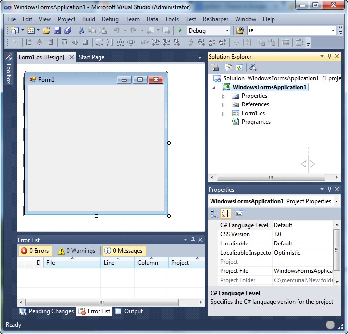Screen dimensions: 348x334
Task: Open the Properties object selector dropdown
Action: [336, 201]
